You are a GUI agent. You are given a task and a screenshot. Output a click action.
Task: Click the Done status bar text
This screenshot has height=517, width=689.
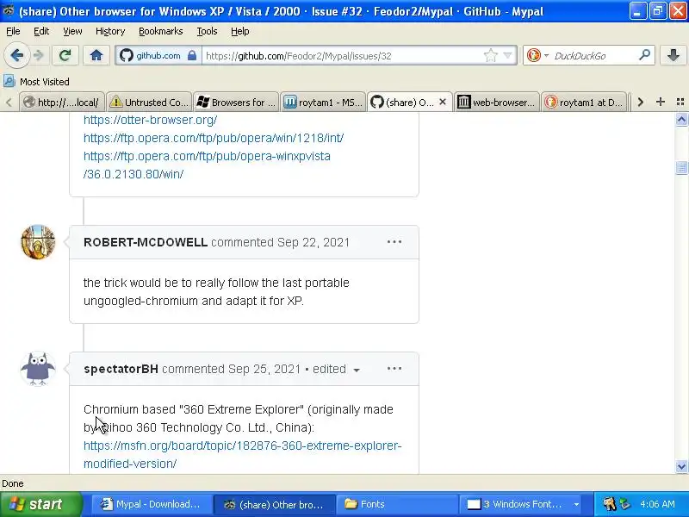[13, 483]
